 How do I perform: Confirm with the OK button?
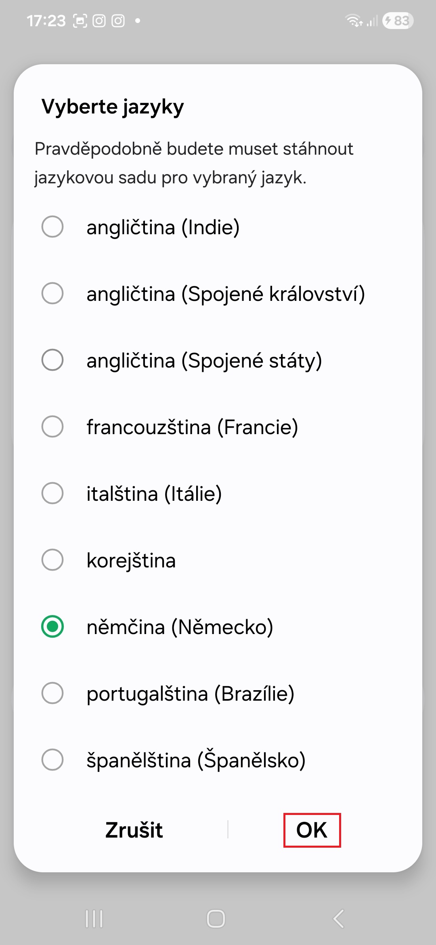312,830
